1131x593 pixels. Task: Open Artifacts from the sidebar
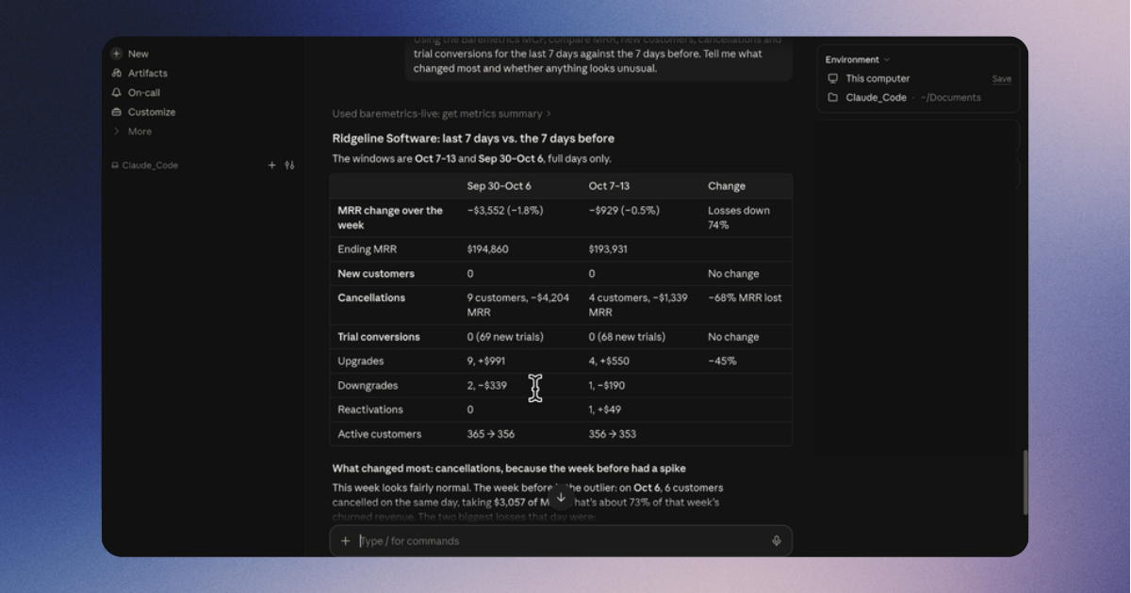click(139, 73)
